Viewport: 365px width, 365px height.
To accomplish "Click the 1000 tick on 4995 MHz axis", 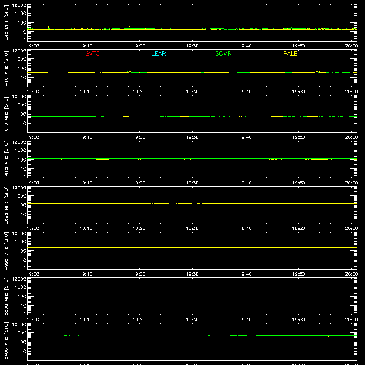I will coord(21,242).
